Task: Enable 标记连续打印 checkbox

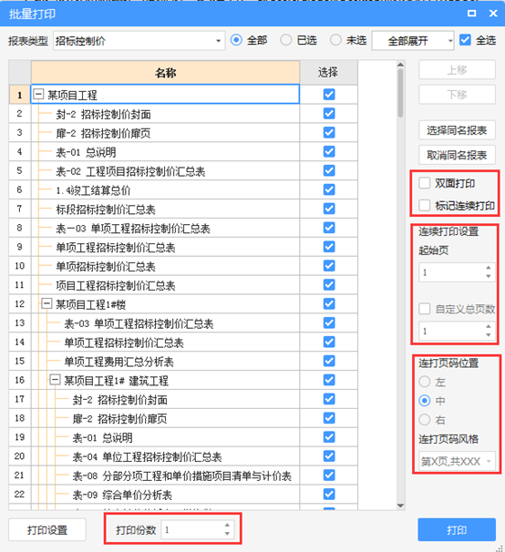Action: coord(425,206)
